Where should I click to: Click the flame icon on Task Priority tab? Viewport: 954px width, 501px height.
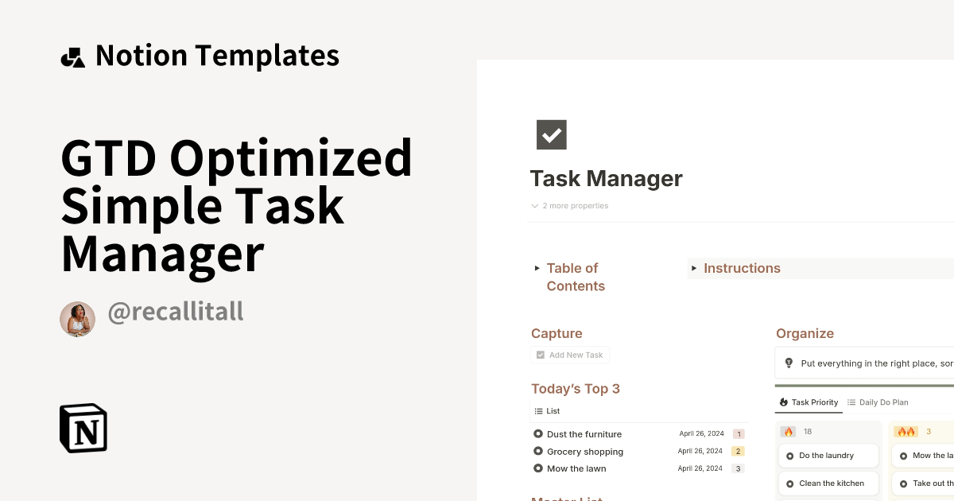tap(784, 402)
